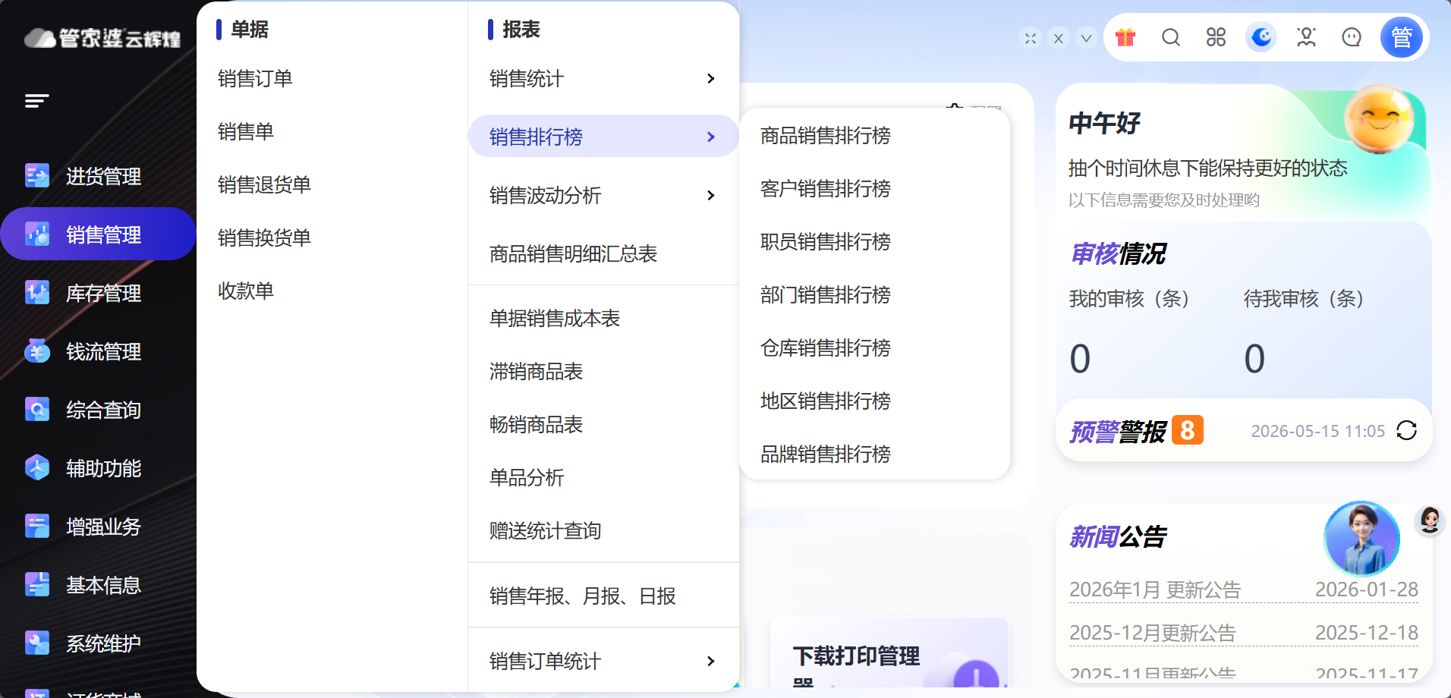Screen dimensions: 1451x698
Task: Open 畅销商品表 report
Action: (x=536, y=425)
